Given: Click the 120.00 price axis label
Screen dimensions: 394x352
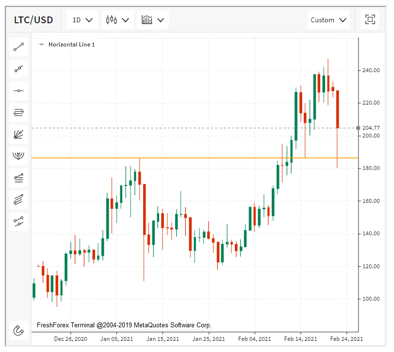Looking at the screenshot, I should tap(371, 266).
